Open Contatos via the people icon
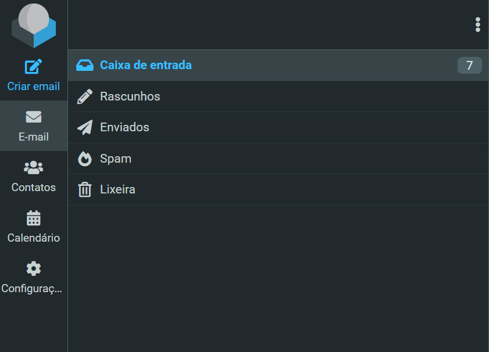This screenshot has height=352, width=489. (34, 168)
